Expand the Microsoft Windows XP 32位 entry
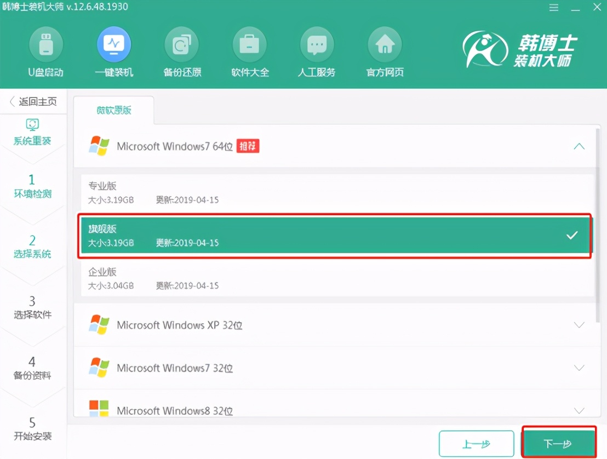 [579, 324]
